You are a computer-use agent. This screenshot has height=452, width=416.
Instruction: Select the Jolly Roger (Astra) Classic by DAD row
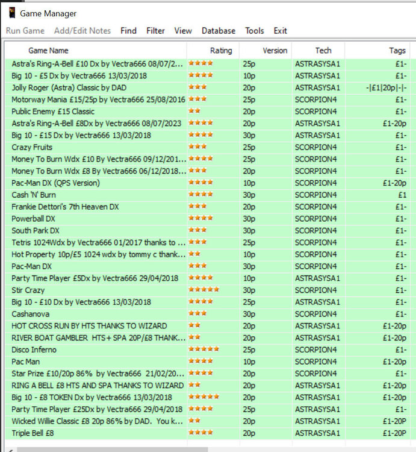(210, 87)
